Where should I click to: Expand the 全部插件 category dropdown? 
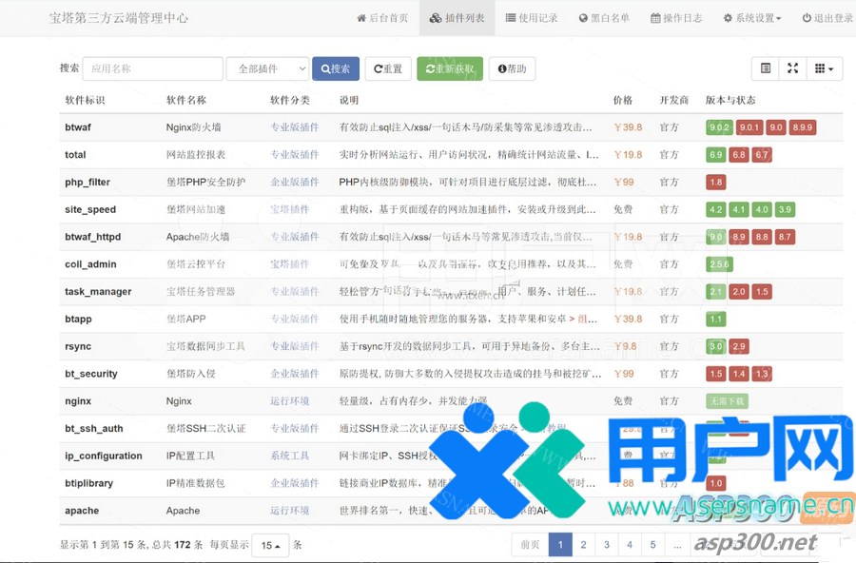(x=267, y=68)
